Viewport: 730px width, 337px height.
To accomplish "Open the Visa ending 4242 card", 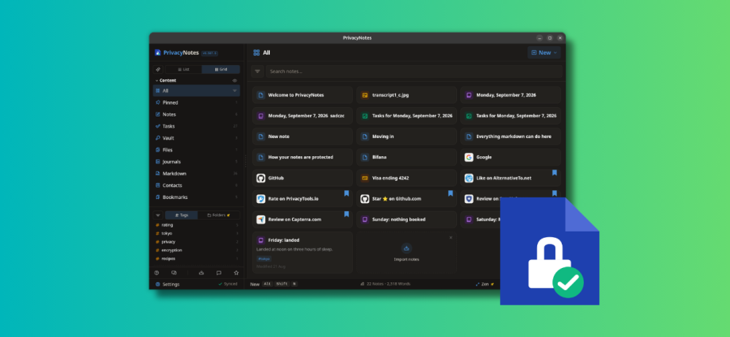I will point(406,178).
